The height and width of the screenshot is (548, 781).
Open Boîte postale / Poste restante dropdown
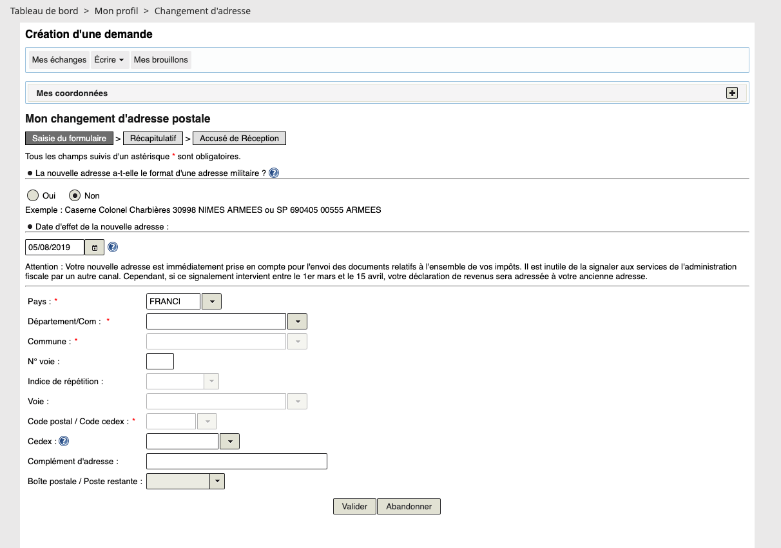coord(218,482)
